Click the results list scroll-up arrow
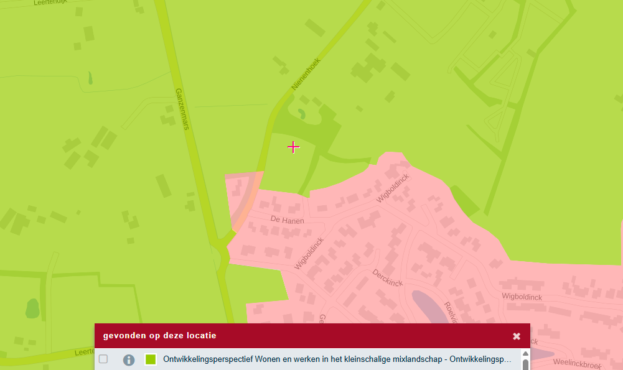The width and height of the screenshot is (623, 370). (525, 354)
